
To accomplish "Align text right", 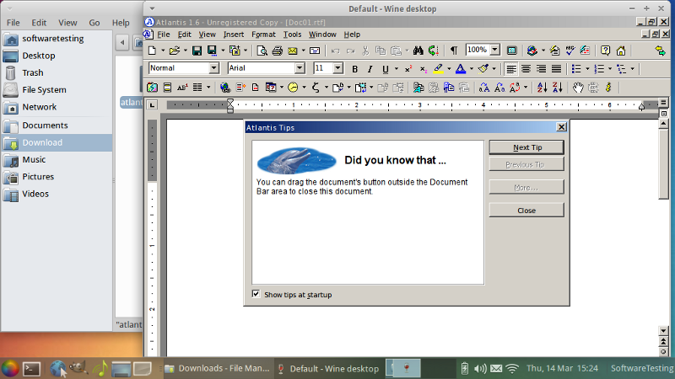I will click(541, 69).
